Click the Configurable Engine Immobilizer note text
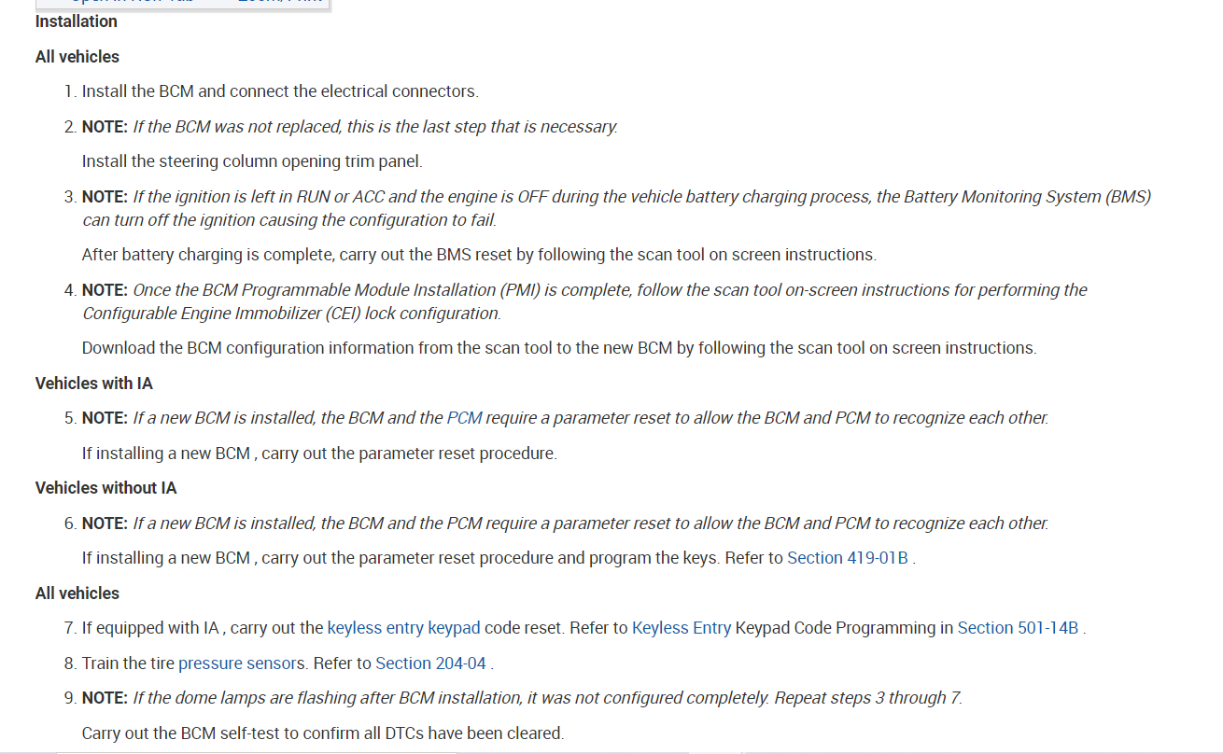The image size is (1223, 754). (291, 314)
